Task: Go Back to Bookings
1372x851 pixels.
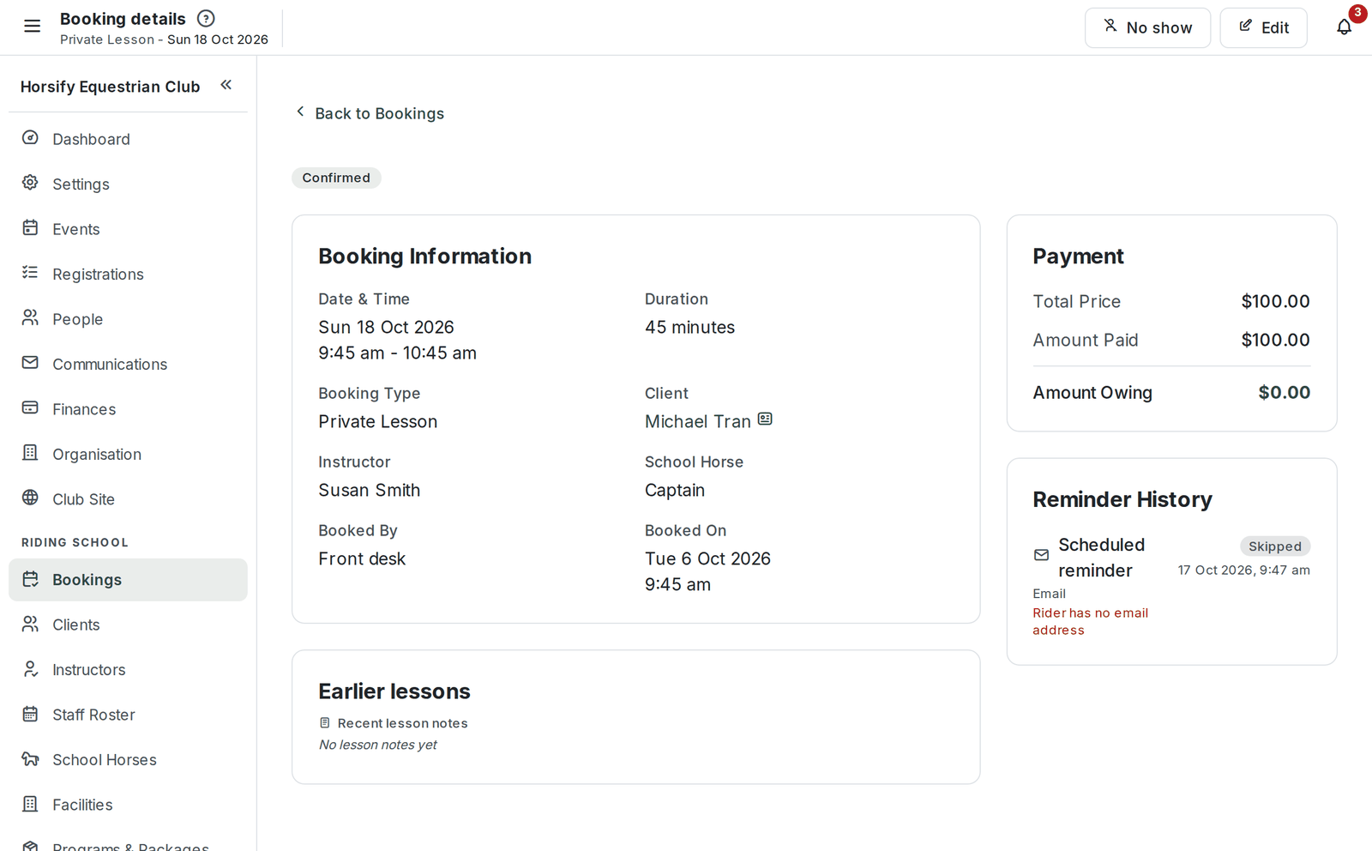Action: tap(370, 113)
